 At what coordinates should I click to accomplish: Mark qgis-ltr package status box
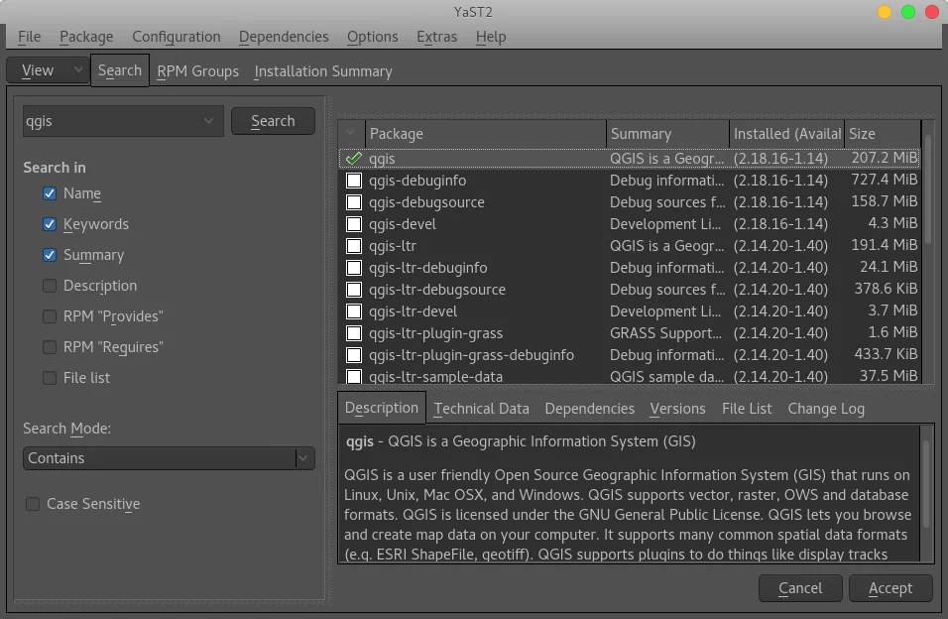354,246
